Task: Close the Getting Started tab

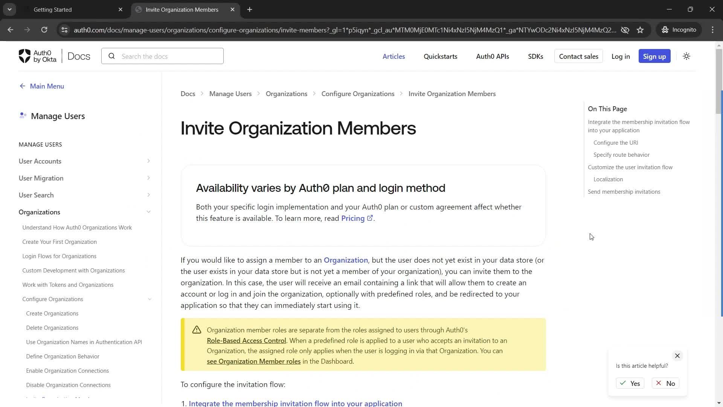Action: point(120,9)
